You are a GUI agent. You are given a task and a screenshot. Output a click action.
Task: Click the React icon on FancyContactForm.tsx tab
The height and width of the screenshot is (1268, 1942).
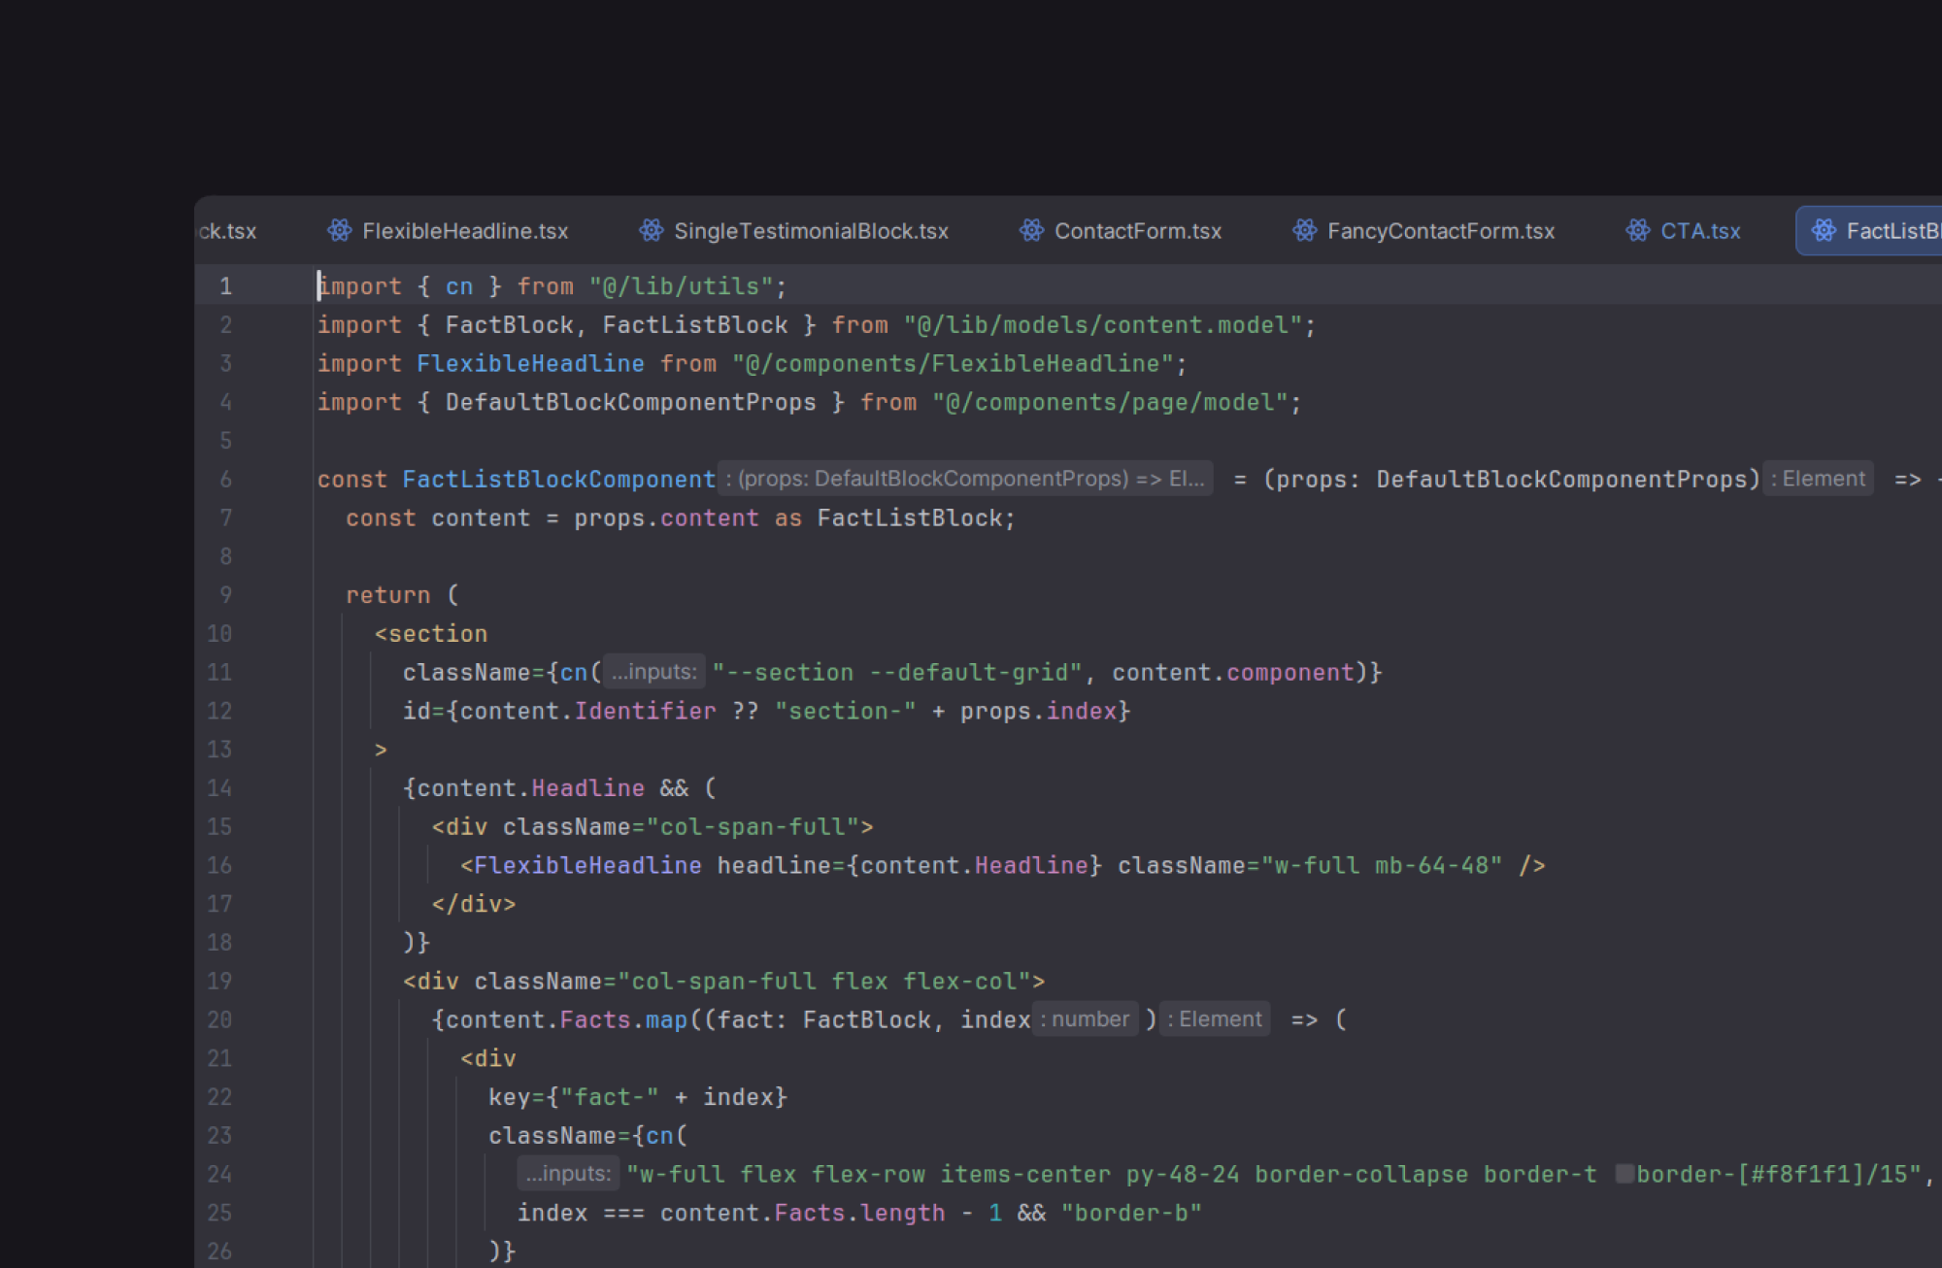(x=1304, y=231)
